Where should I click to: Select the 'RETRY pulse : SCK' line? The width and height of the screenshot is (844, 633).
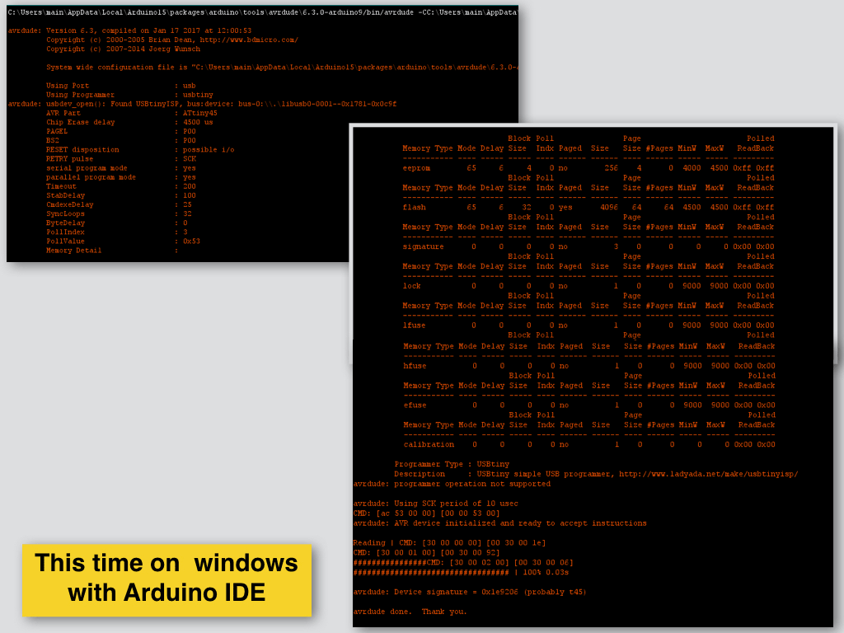tap(121, 159)
